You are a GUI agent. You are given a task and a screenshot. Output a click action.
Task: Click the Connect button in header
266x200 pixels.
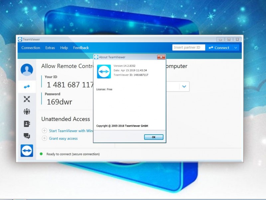219,48
